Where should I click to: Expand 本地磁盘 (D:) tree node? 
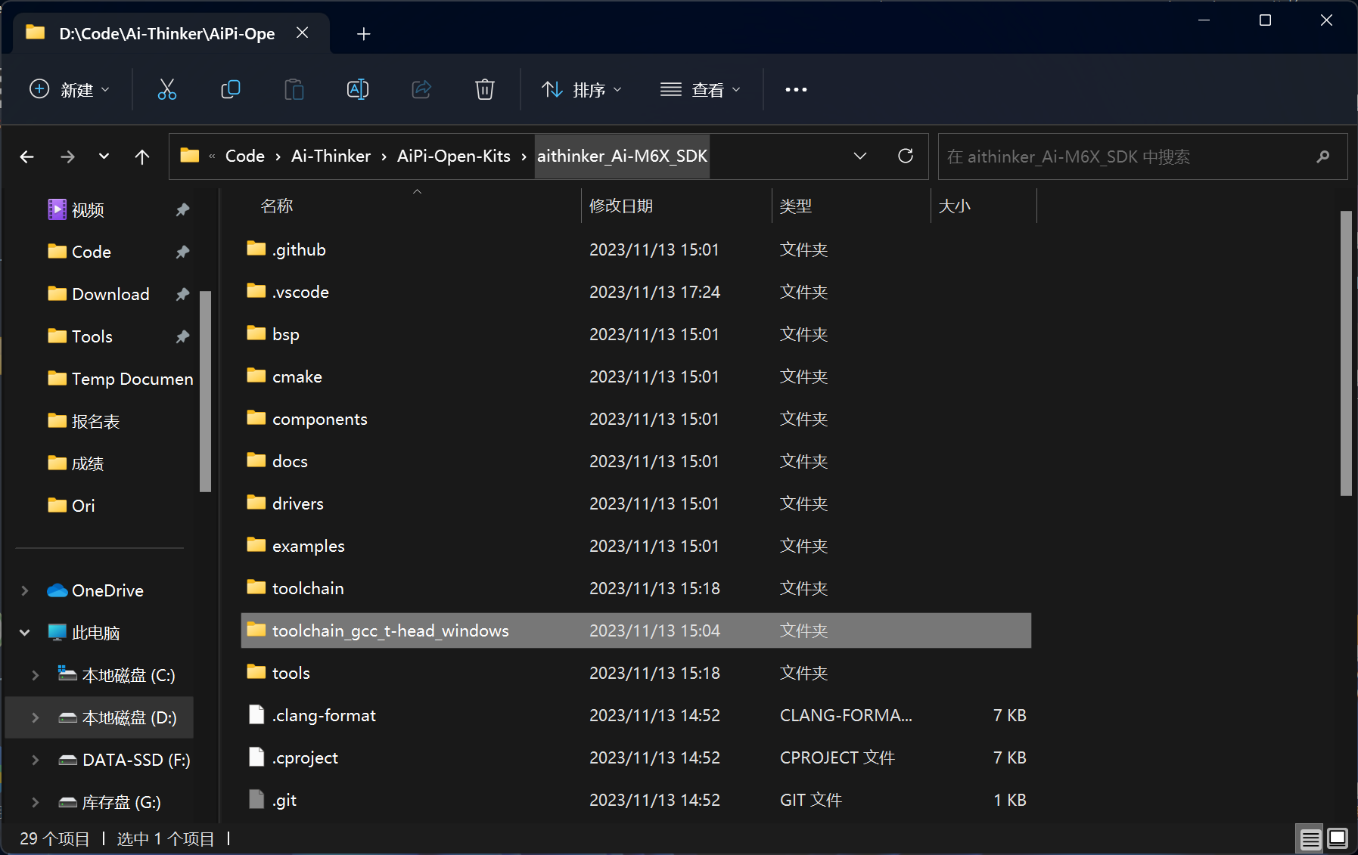pyautogui.click(x=36, y=717)
